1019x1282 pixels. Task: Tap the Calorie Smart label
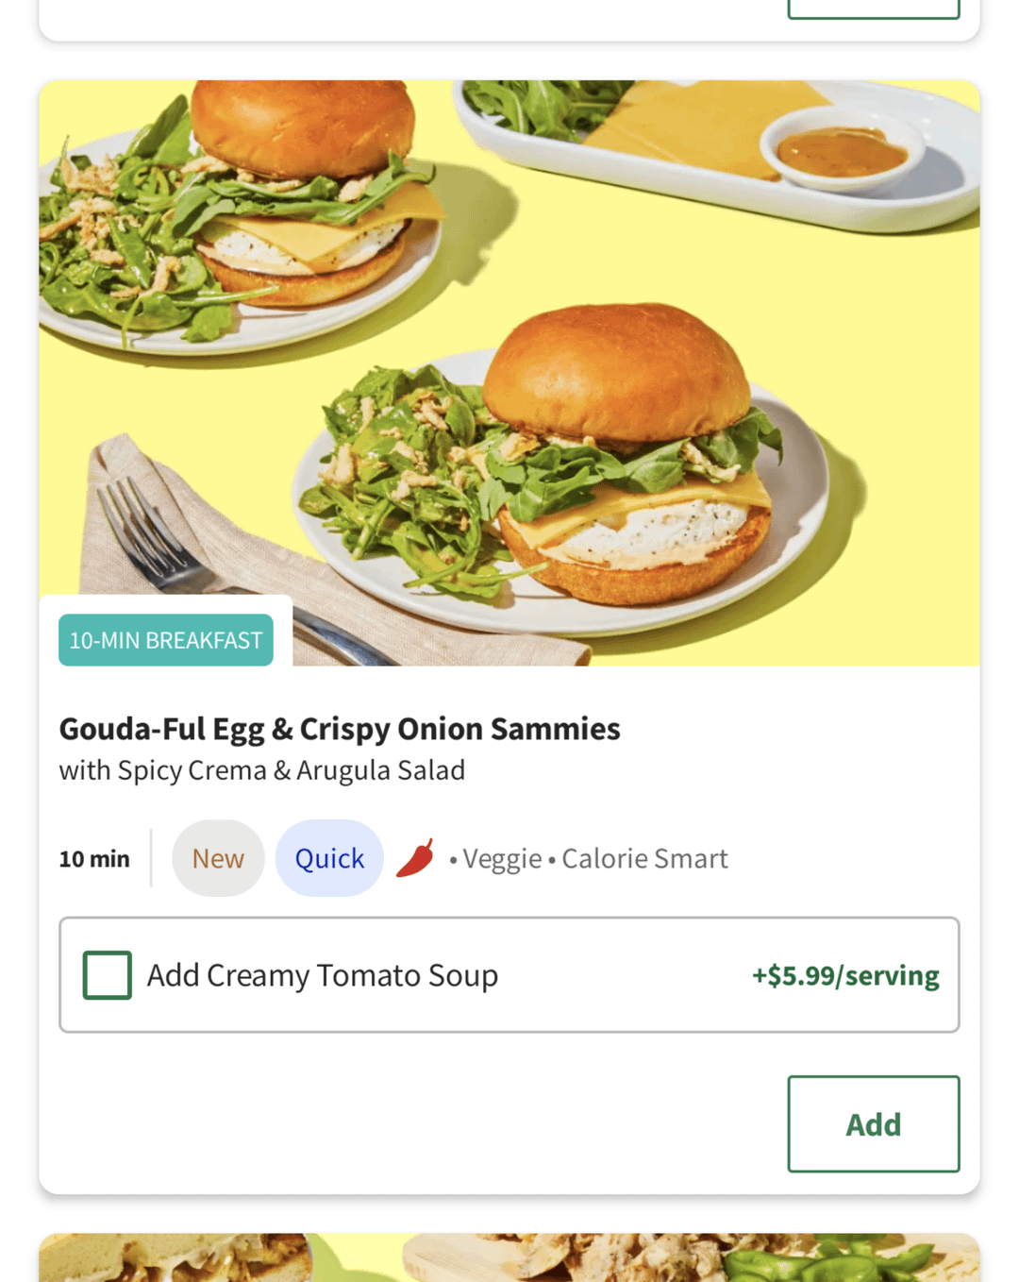pos(644,859)
